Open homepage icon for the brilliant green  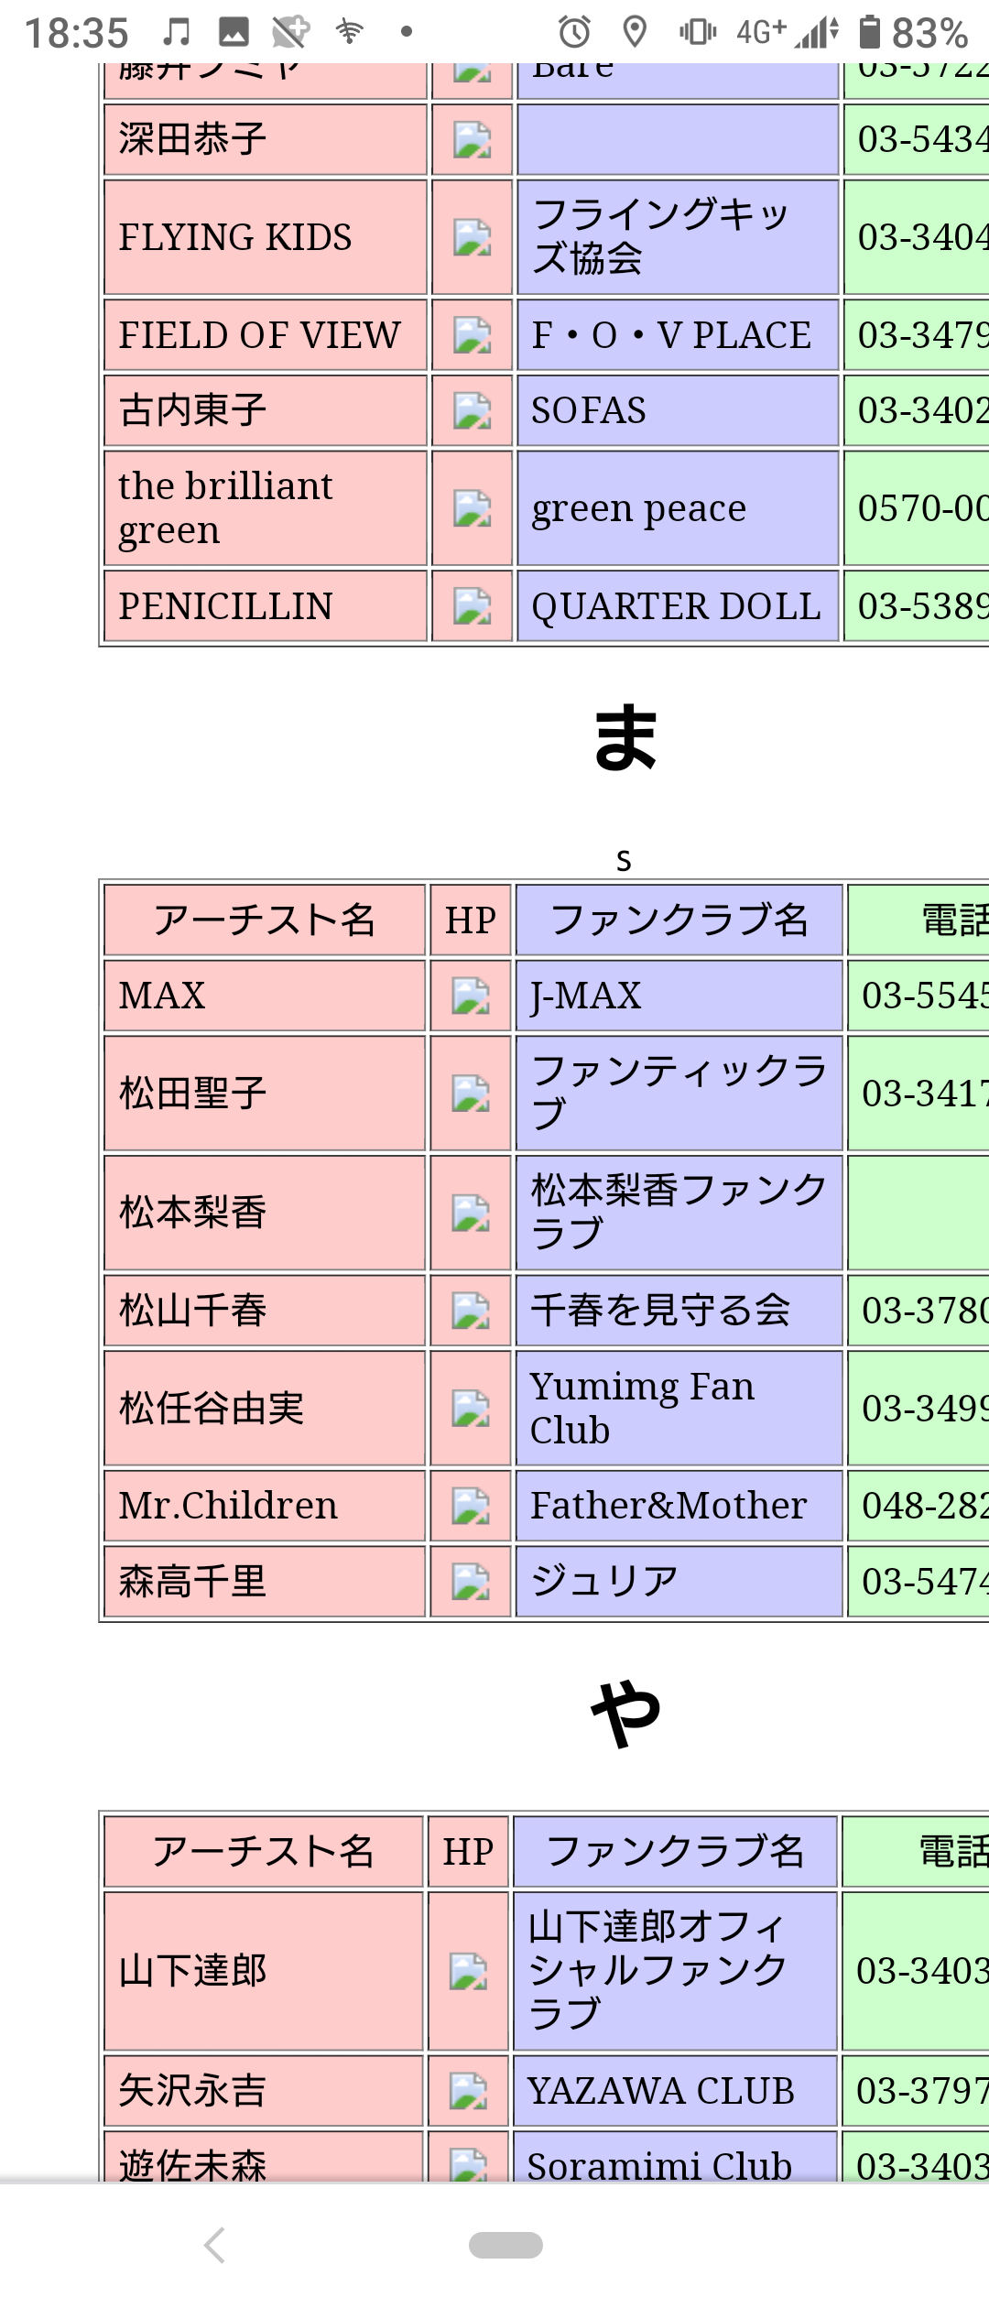[x=473, y=508]
